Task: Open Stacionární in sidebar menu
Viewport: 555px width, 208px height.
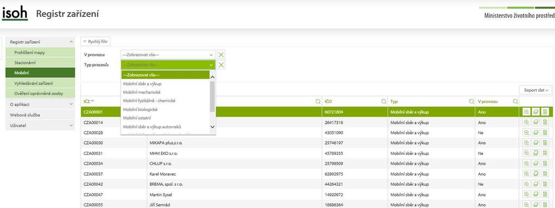Action: [x=40, y=63]
